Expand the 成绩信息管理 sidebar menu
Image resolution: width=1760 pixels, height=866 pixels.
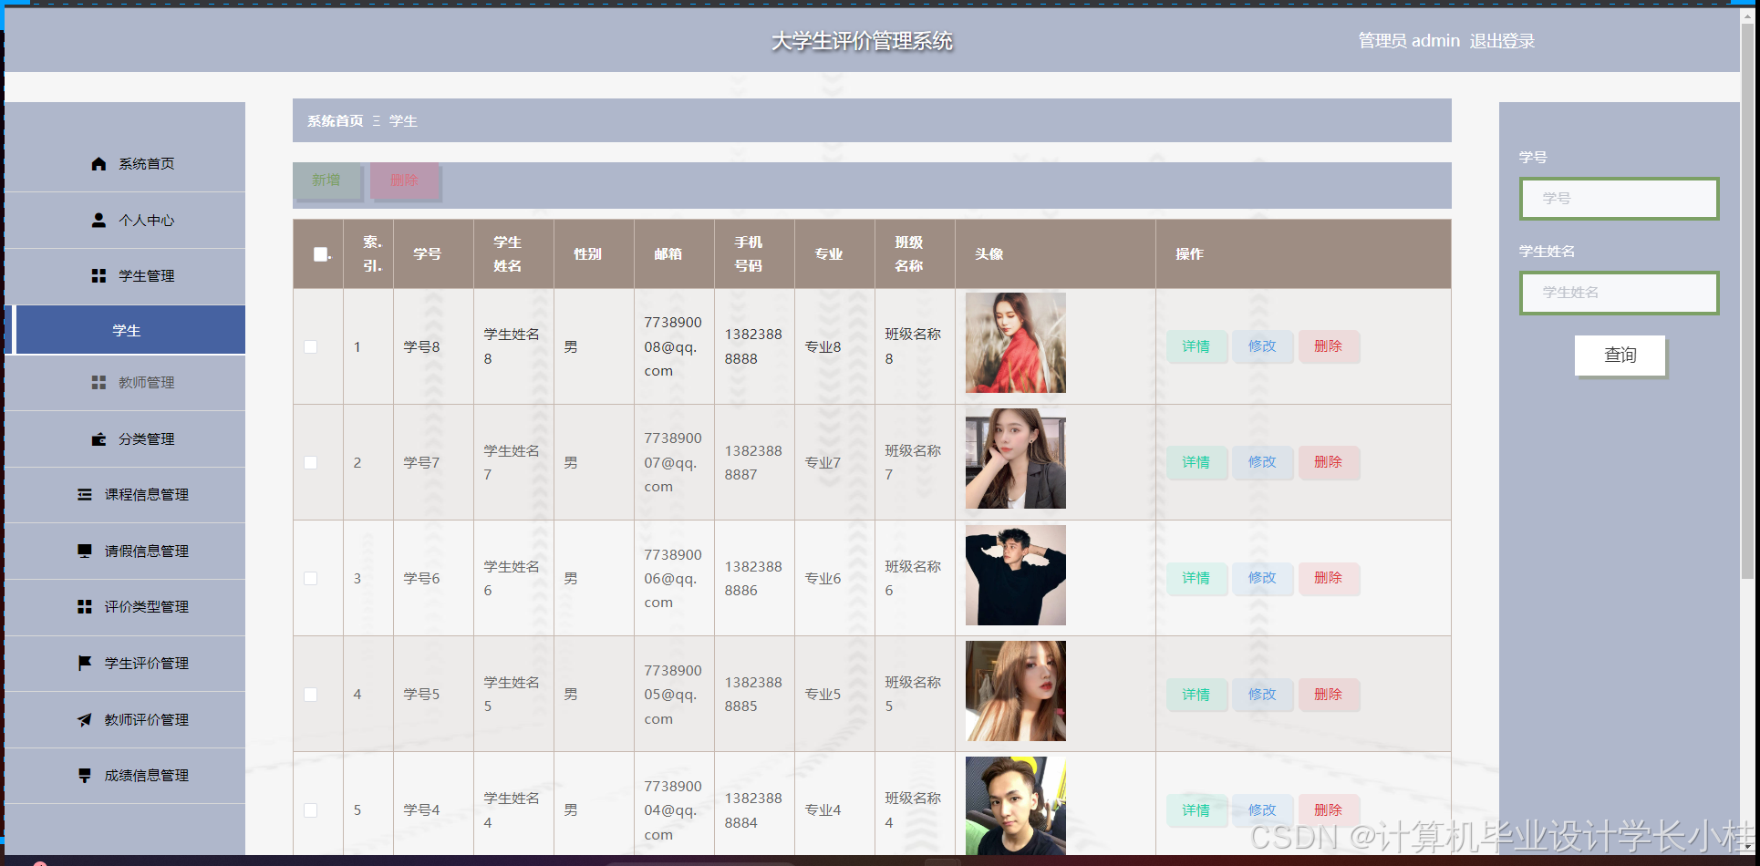[x=125, y=776]
